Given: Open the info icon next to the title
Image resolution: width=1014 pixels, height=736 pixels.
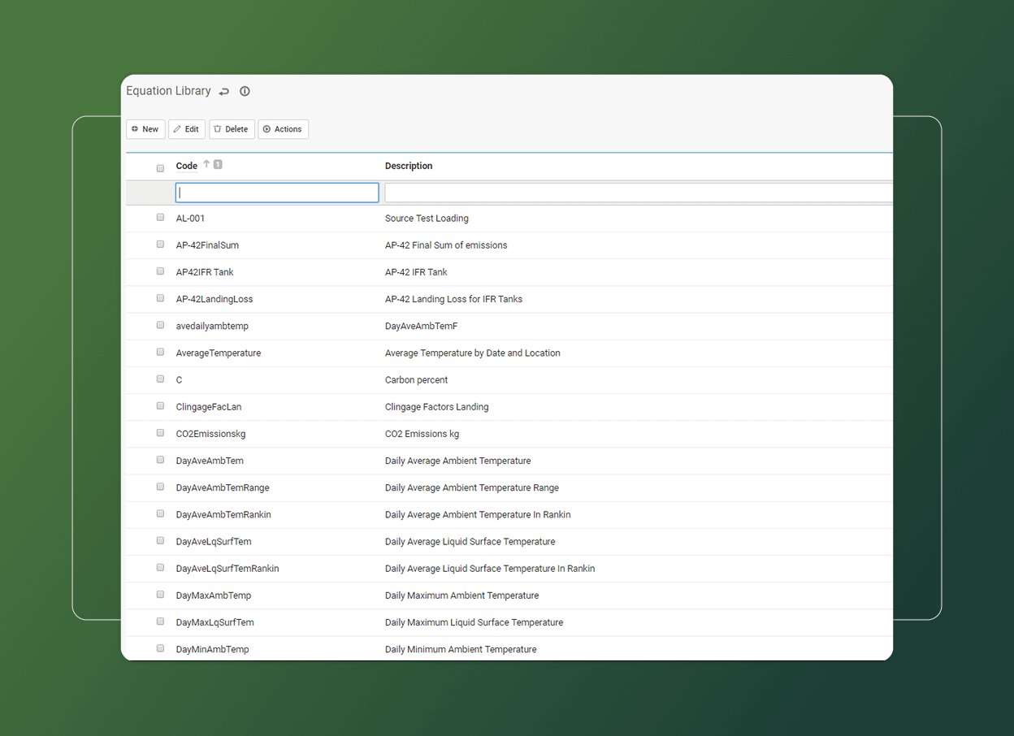Looking at the screenshot, I should [x=245, y=92].
